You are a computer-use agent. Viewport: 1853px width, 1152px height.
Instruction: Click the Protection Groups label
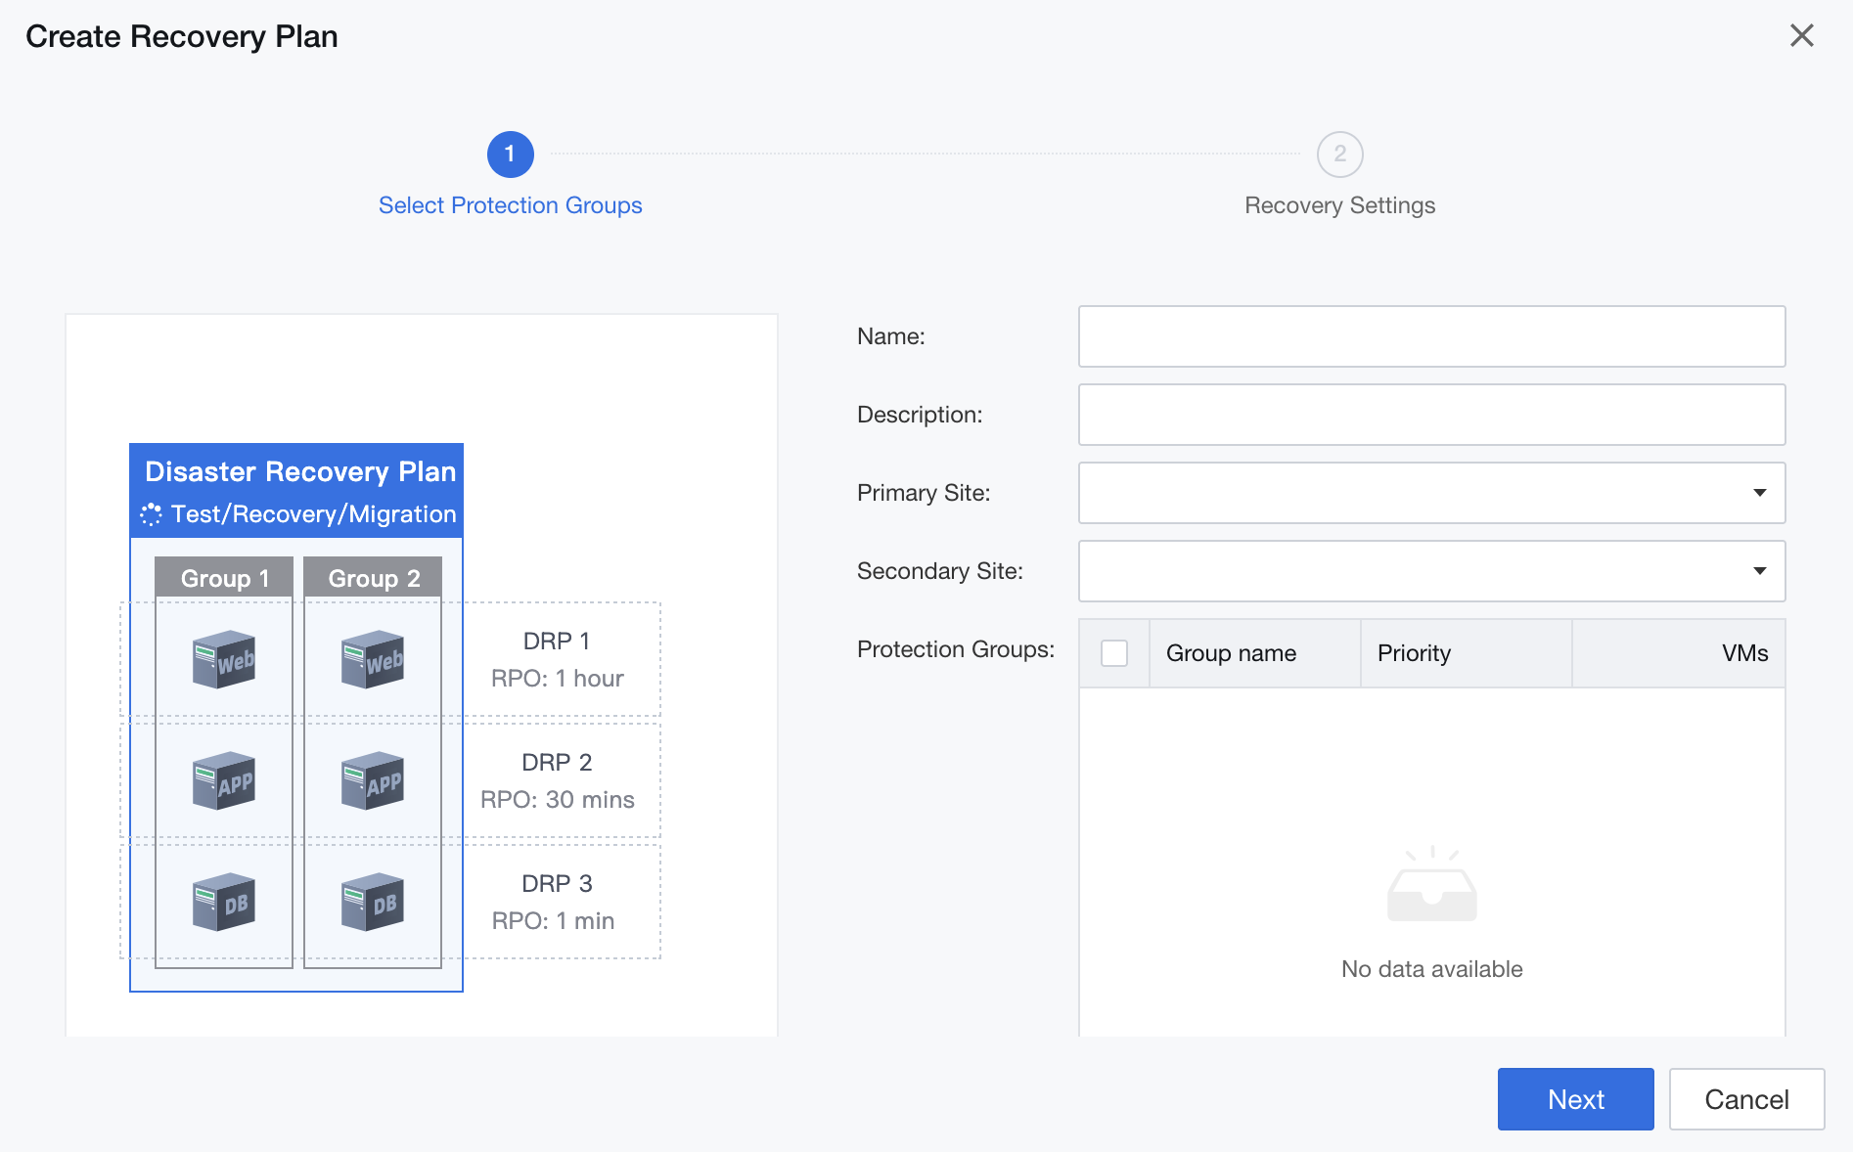point(956,649)
